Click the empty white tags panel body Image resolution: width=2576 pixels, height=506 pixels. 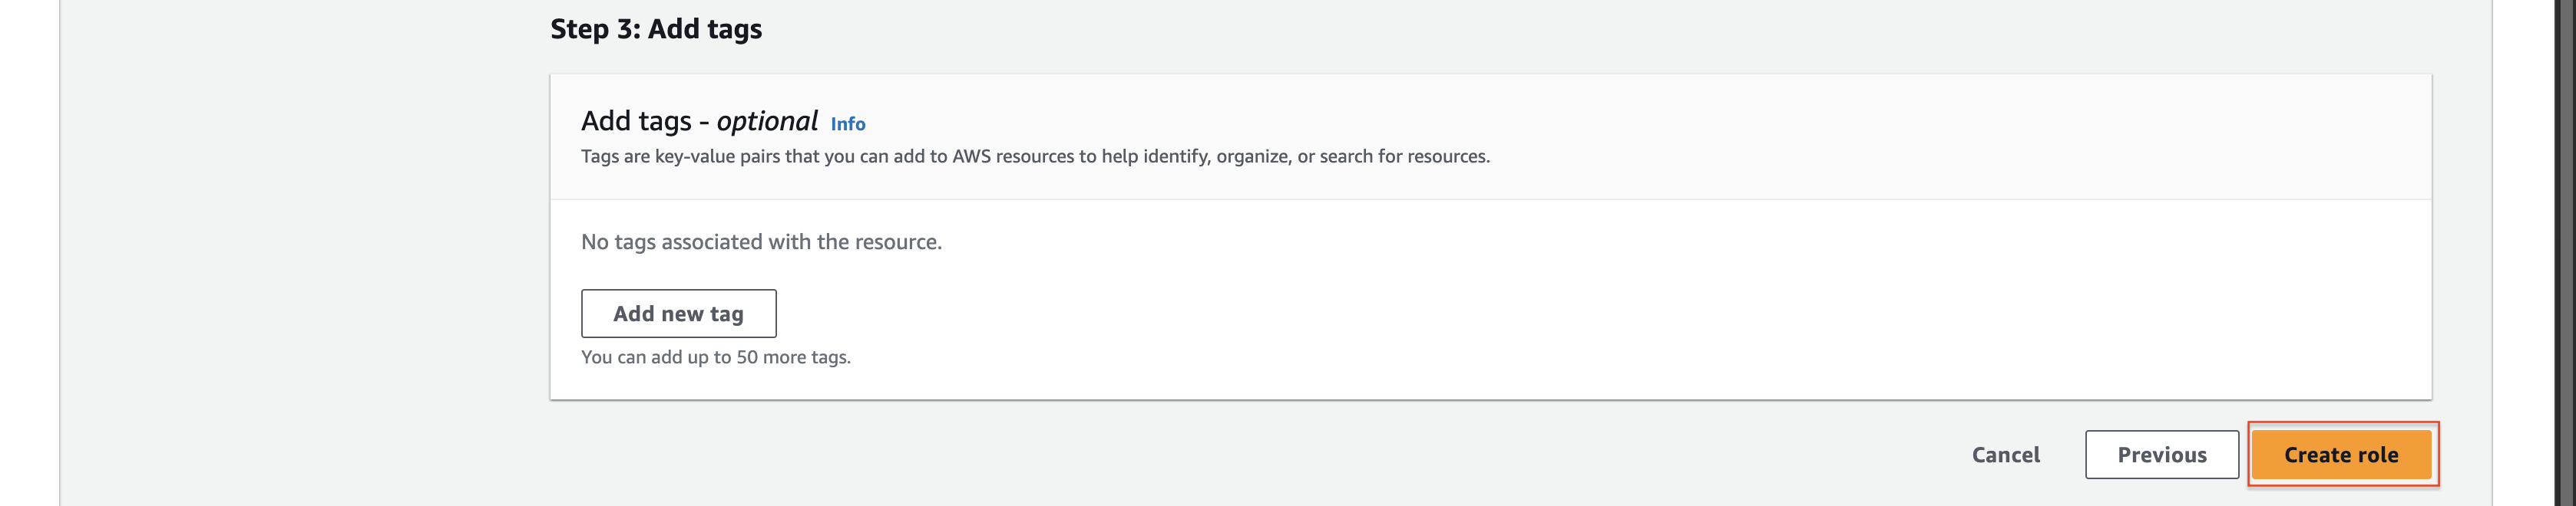(1600, 300)
